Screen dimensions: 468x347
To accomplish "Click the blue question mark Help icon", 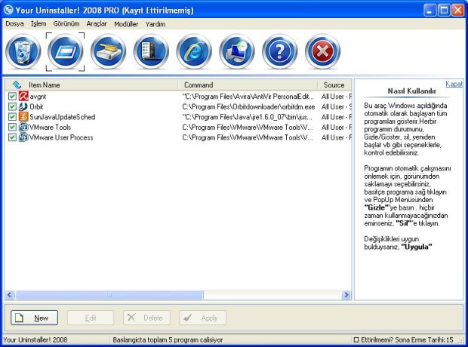I will point(279,51).
